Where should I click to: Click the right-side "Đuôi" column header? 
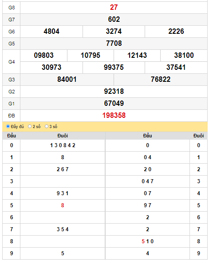coord(198,136)
